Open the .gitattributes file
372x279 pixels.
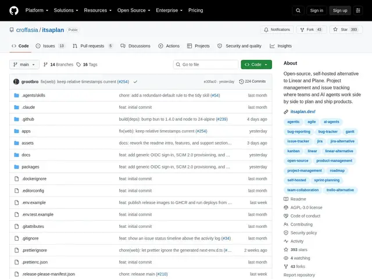(x=33, y=226)
